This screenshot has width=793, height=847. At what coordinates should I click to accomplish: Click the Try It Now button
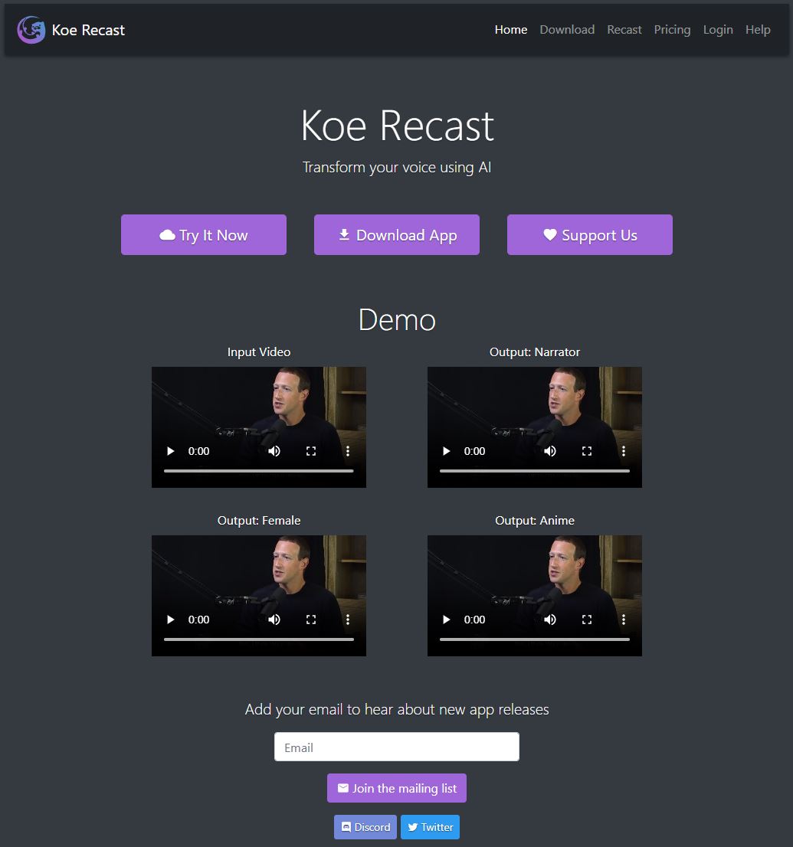[204, 235]
